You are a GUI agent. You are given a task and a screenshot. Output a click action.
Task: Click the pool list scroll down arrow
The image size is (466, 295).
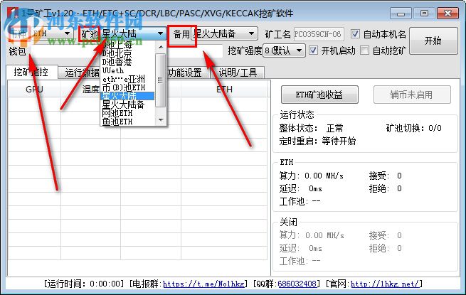161,119
